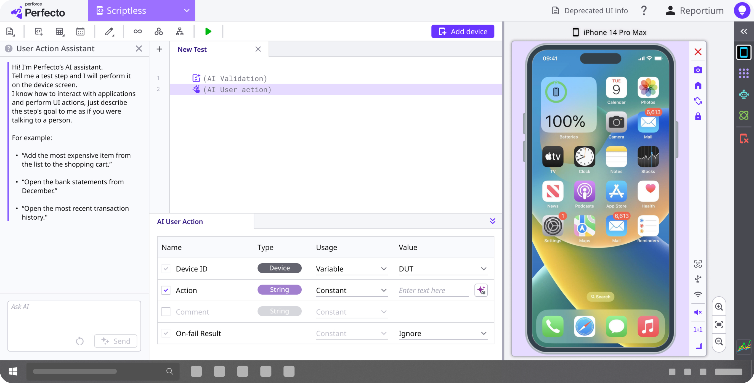Select the (AI User action) step line
The image size is (754, 383).
coord(335,89)
